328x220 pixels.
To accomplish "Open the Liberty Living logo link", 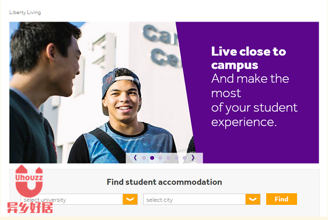I will 25,12.
